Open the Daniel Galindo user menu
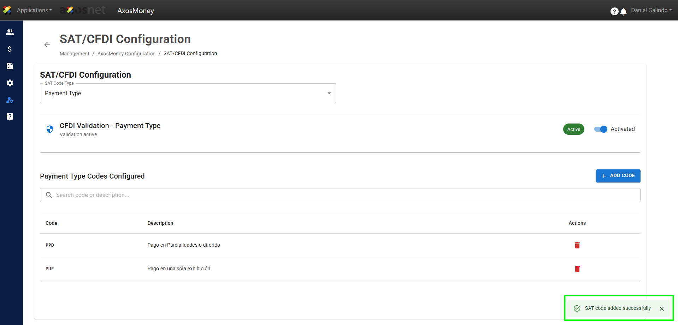 651,10
